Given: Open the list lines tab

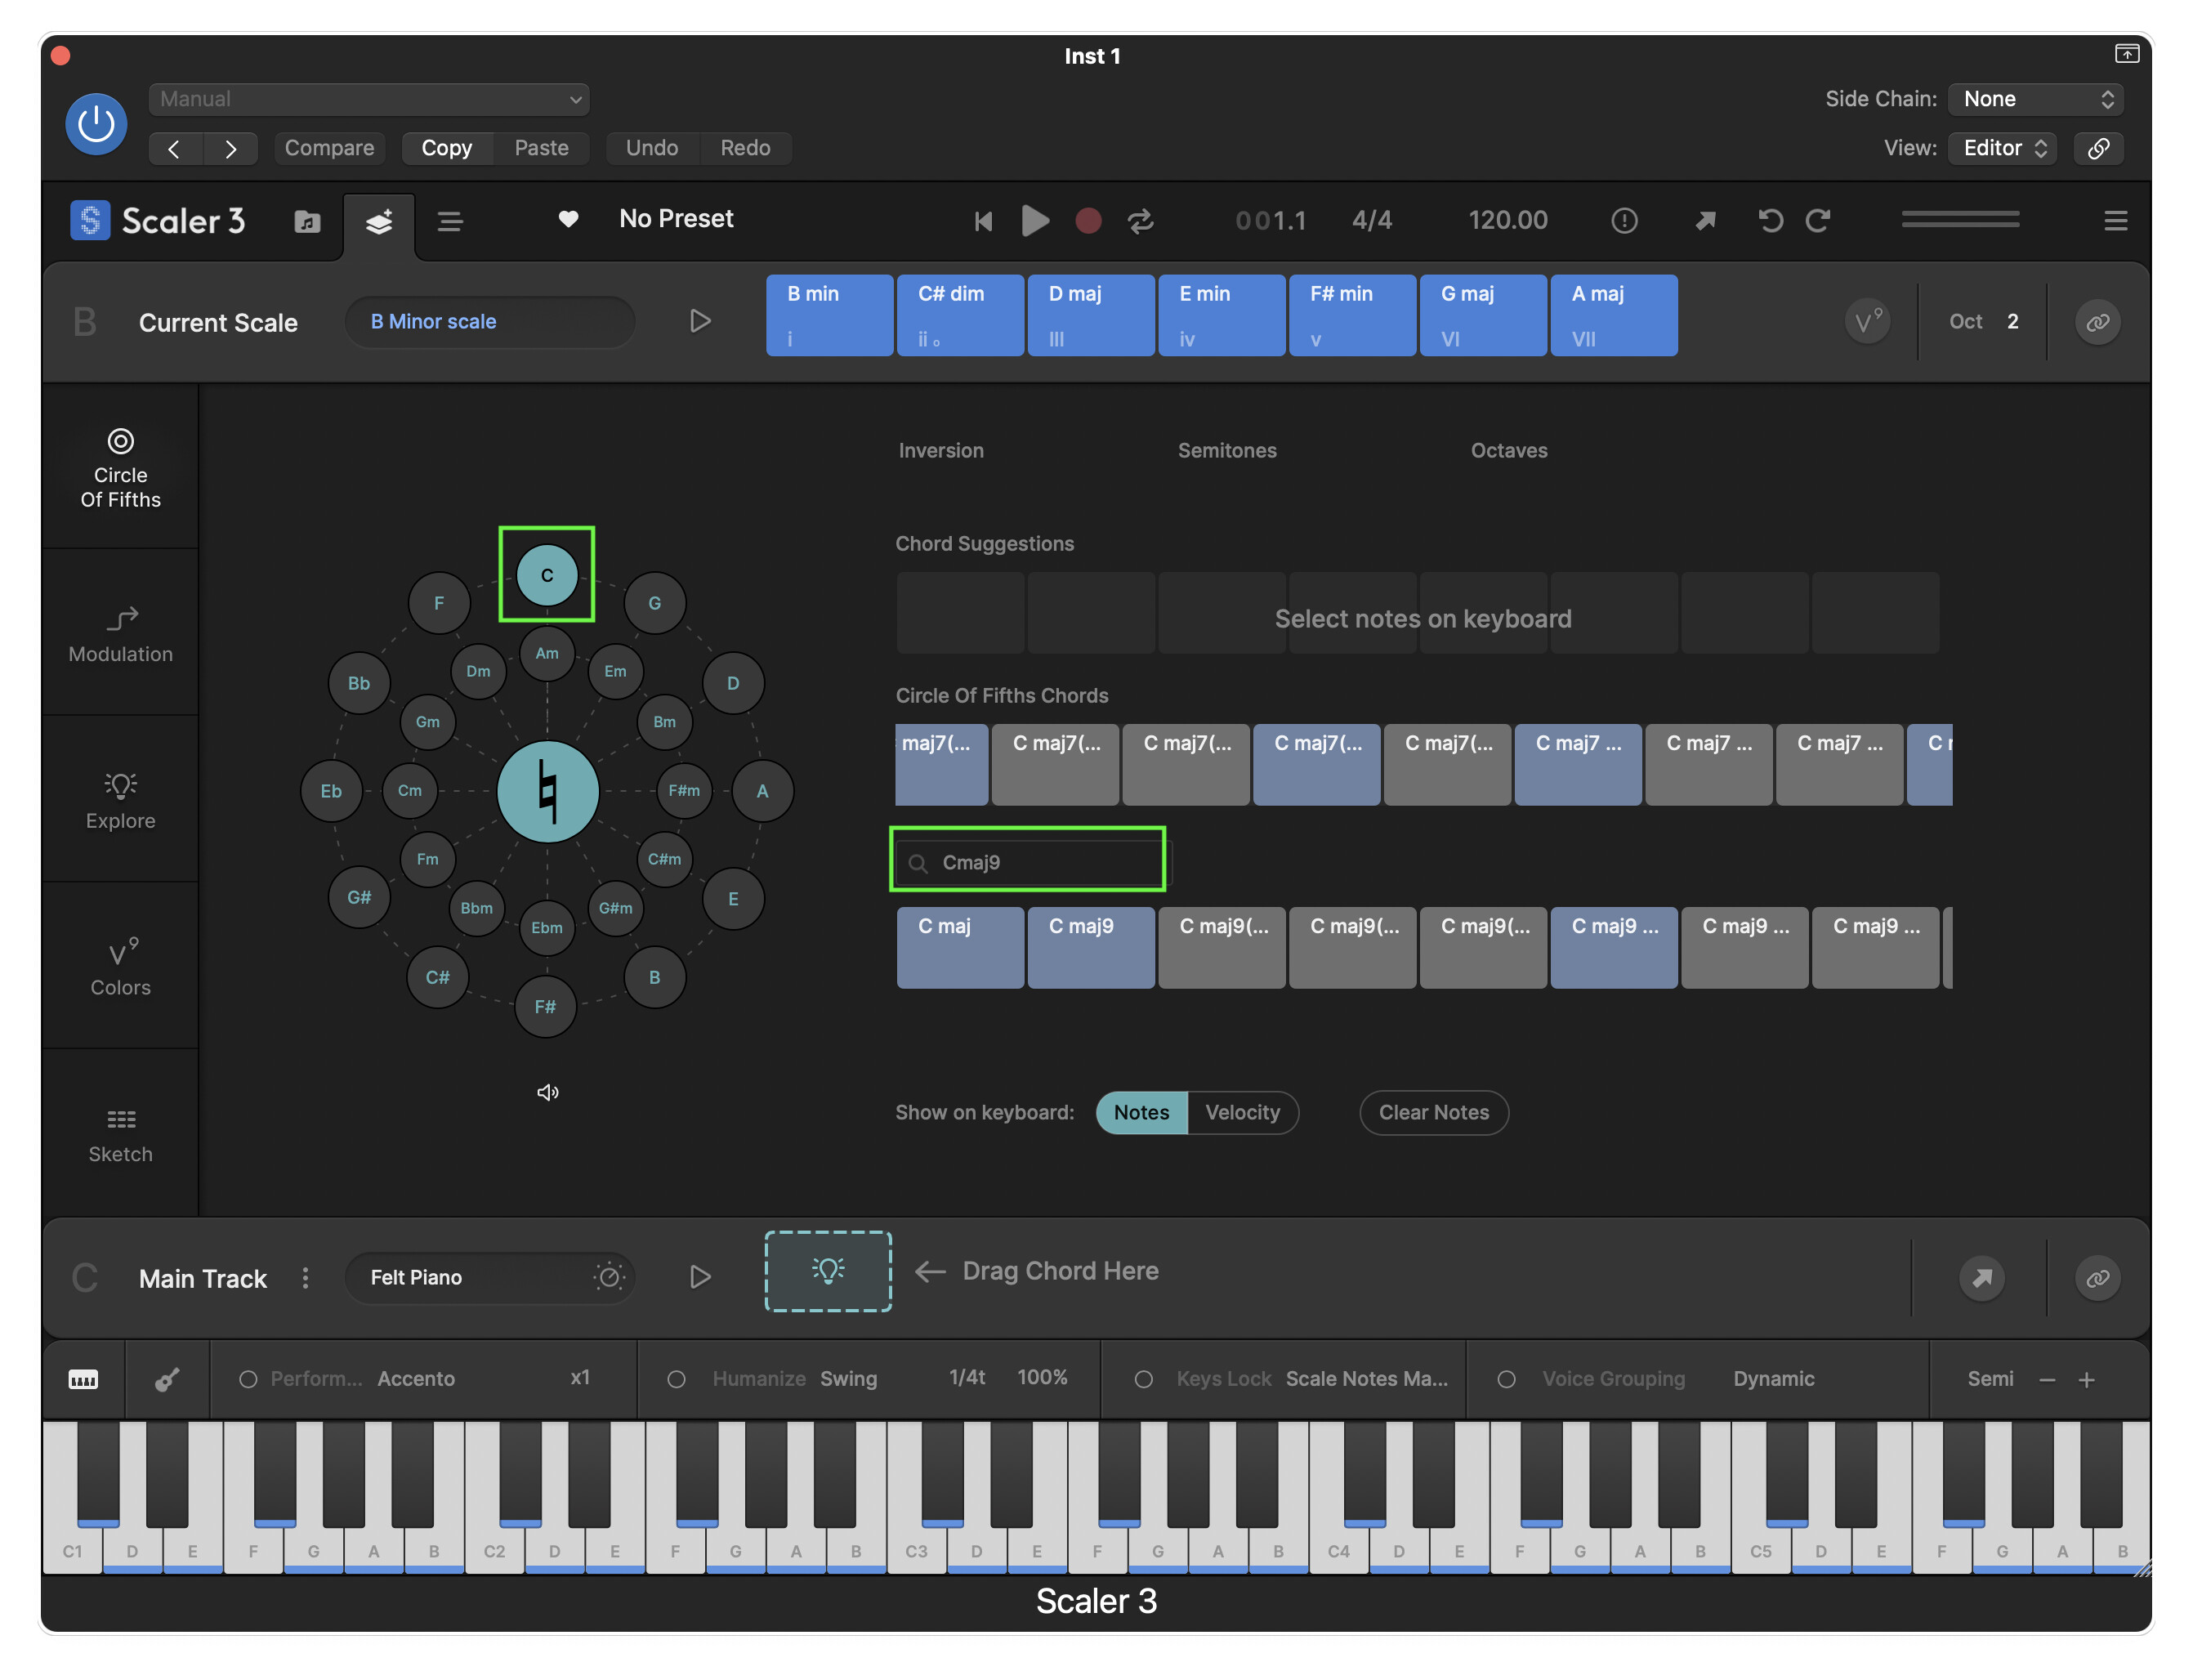Looking at the screenshot, I should click(x=450, y=221).
